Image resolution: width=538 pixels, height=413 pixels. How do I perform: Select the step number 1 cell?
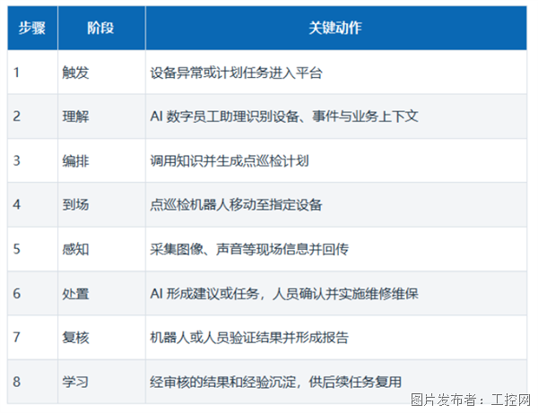coord(32,73)
